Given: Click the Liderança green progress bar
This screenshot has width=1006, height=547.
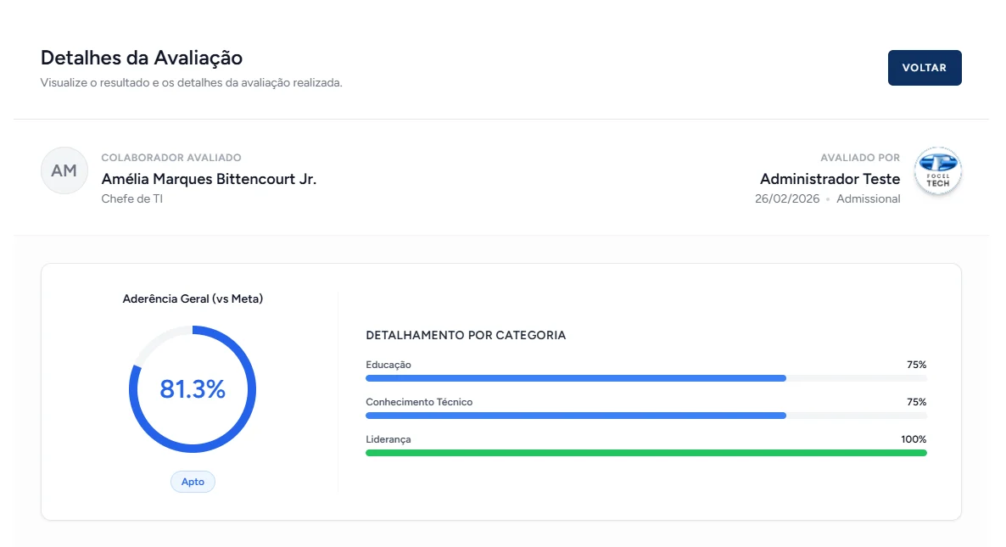Looking at the screenshot, I should 646,453.
